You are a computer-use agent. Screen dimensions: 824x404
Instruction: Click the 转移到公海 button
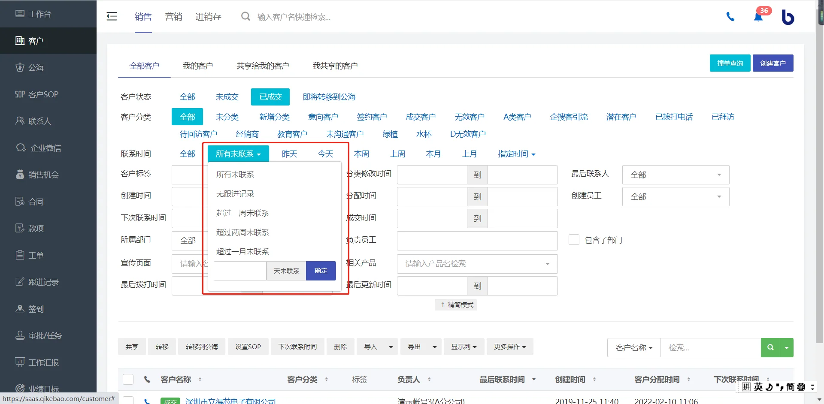[202, 347]
